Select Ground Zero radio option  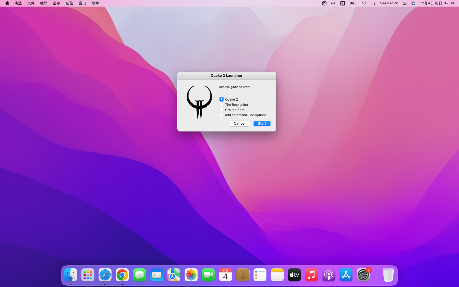[x=222, y=110]
